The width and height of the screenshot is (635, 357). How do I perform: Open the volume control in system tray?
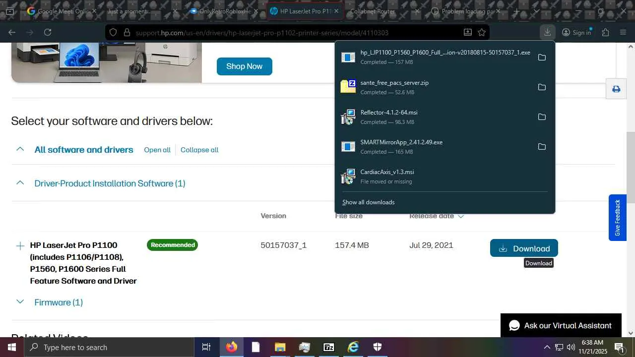click(x=571, y=347)
